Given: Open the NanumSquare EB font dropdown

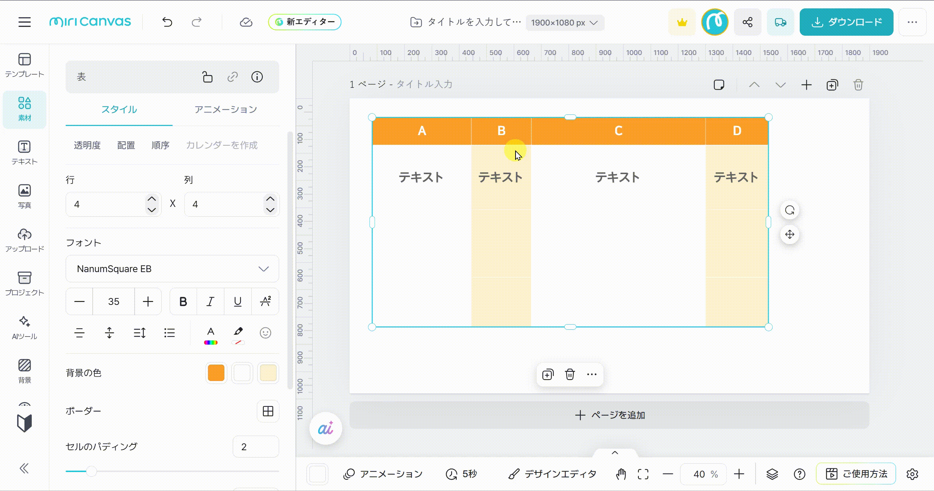Looking at the screenshot, I should click(x=172, y=269).
